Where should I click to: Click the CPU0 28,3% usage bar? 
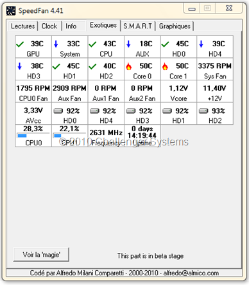[x=33, y=136]
